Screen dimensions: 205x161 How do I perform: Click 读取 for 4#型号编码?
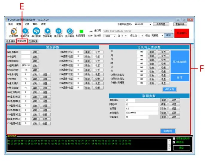(35, 66)
